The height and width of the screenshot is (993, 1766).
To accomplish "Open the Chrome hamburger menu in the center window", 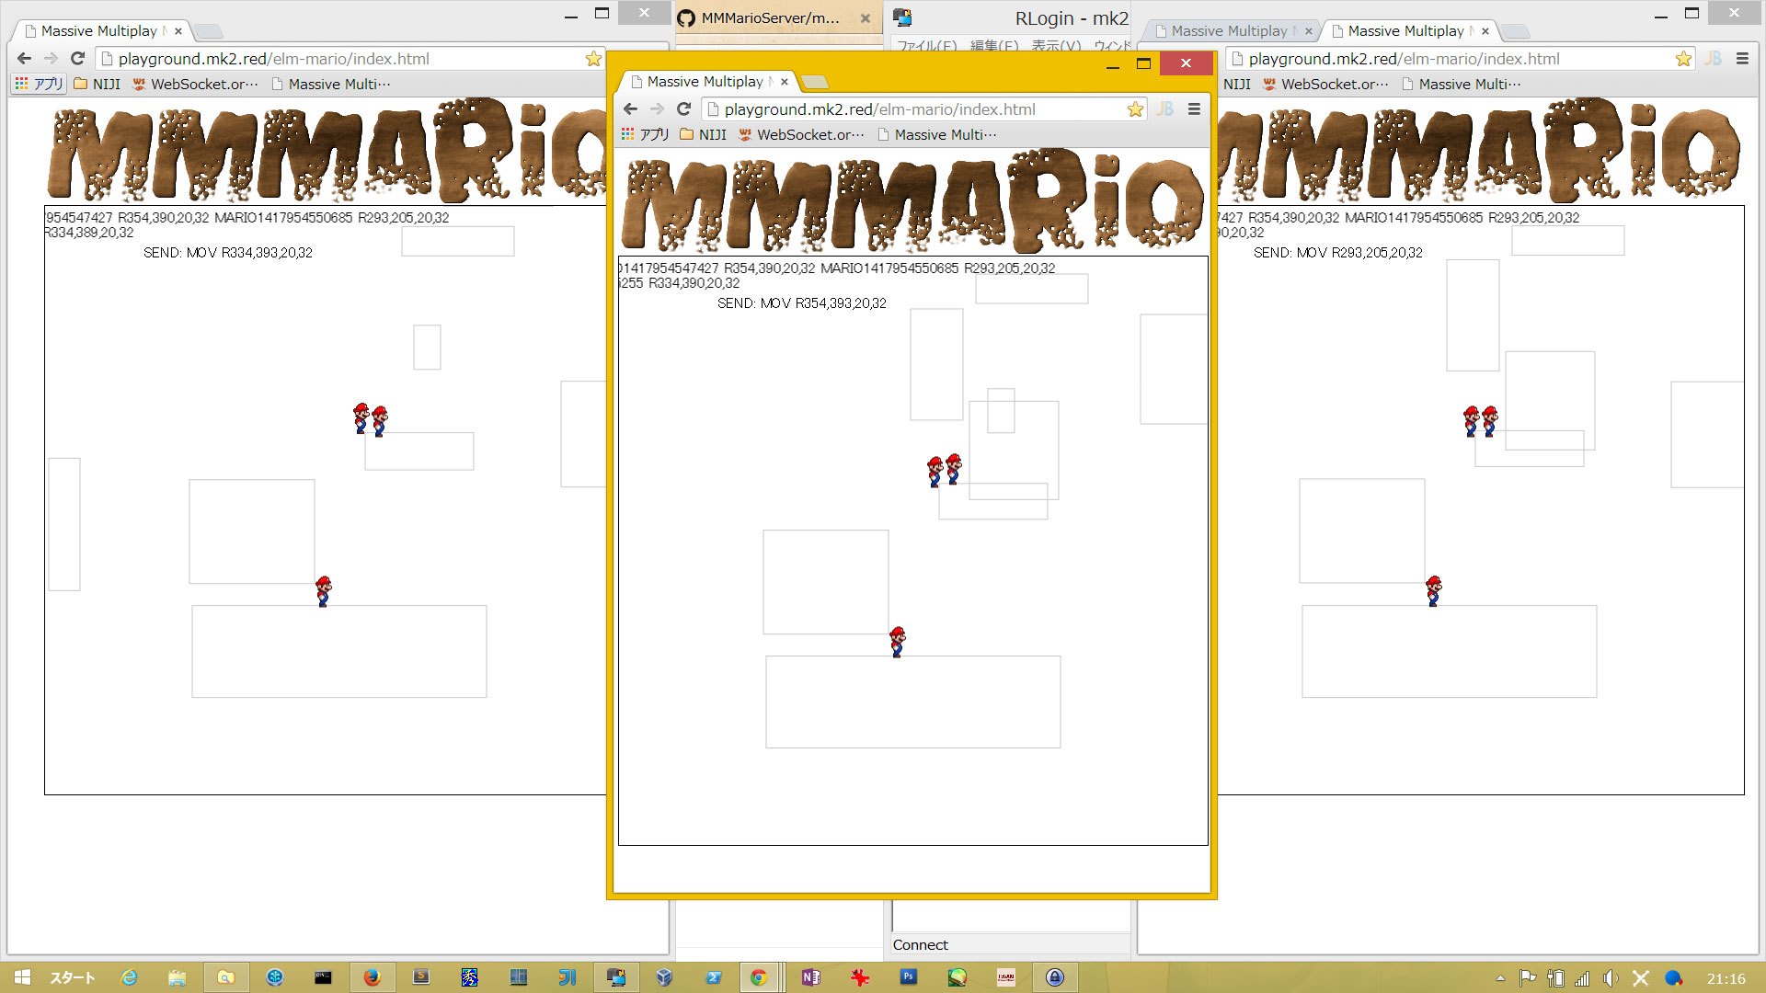I will pos(1194,109).
